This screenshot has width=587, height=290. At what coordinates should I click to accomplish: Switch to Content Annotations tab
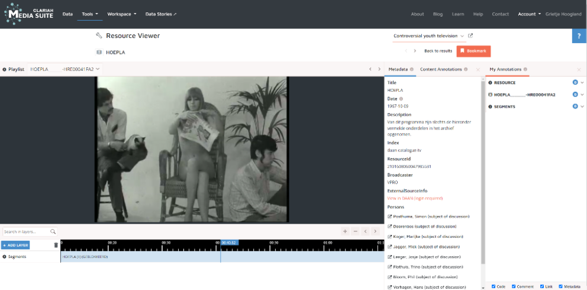[441, 69]
